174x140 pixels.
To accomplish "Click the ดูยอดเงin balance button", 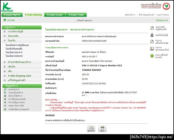I will (x=91, y=129).
